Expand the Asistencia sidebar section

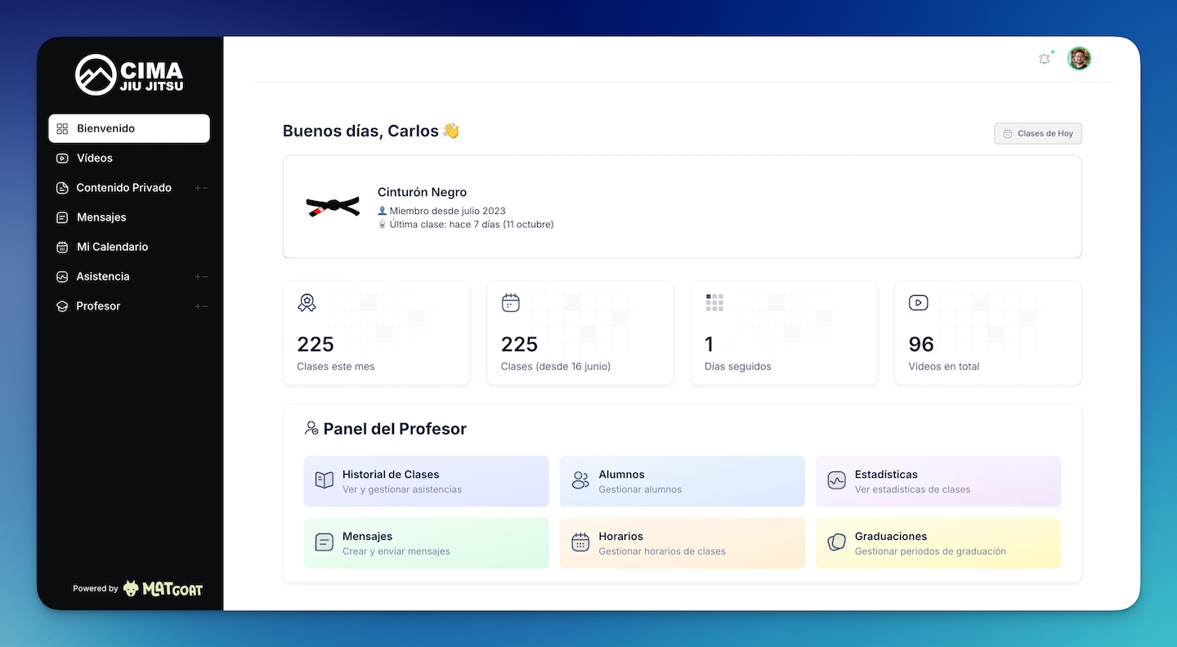point(201,277)
